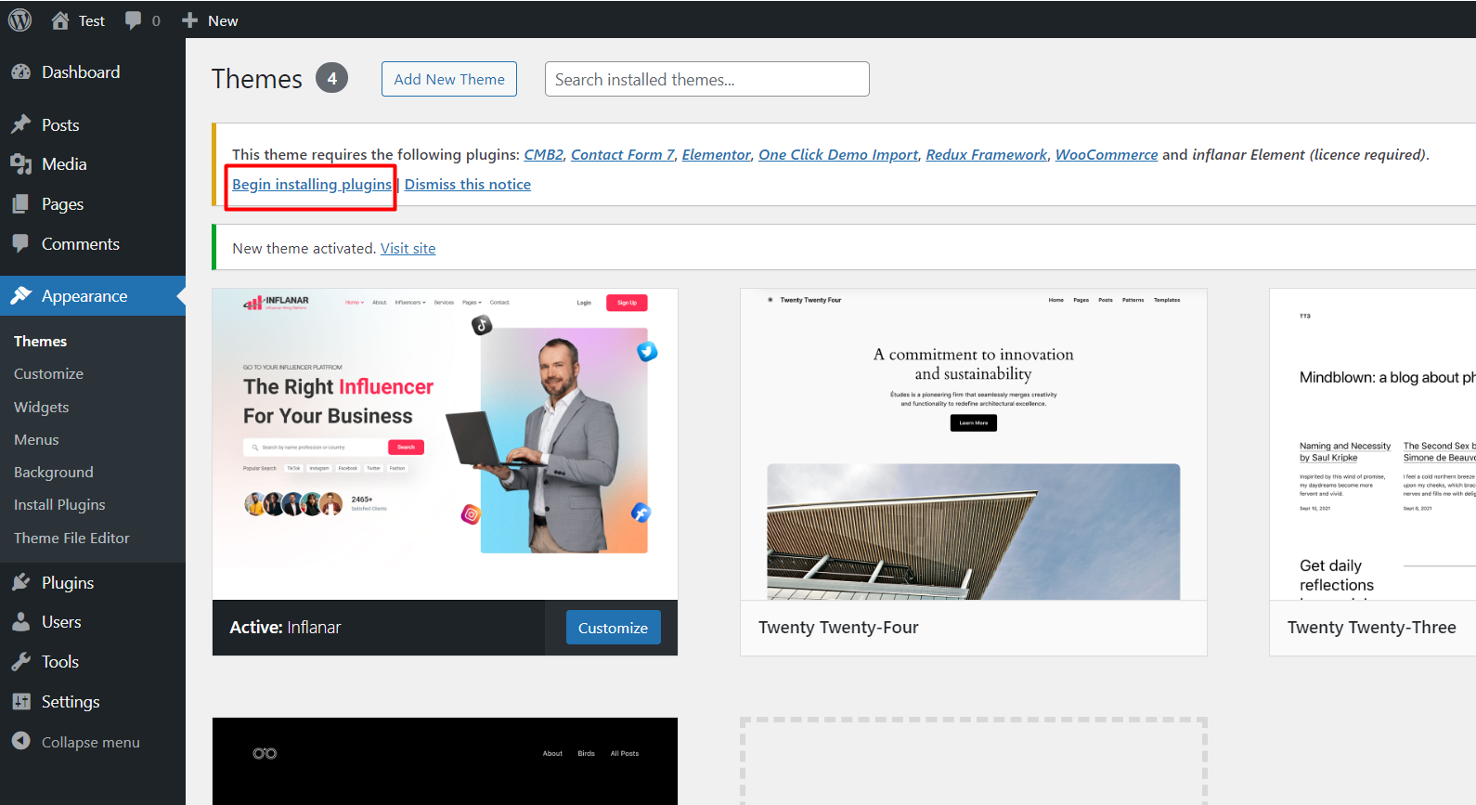Viewport: 1476px width, 805px height.
Task: Click the dashed add new theme placeholder
Action: point(974,761)
